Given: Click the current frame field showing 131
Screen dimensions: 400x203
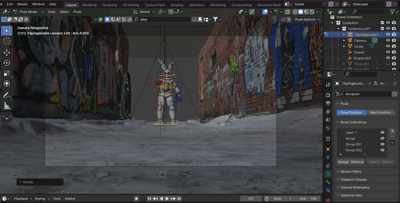Looking at the screenshot, I should 251,199.
